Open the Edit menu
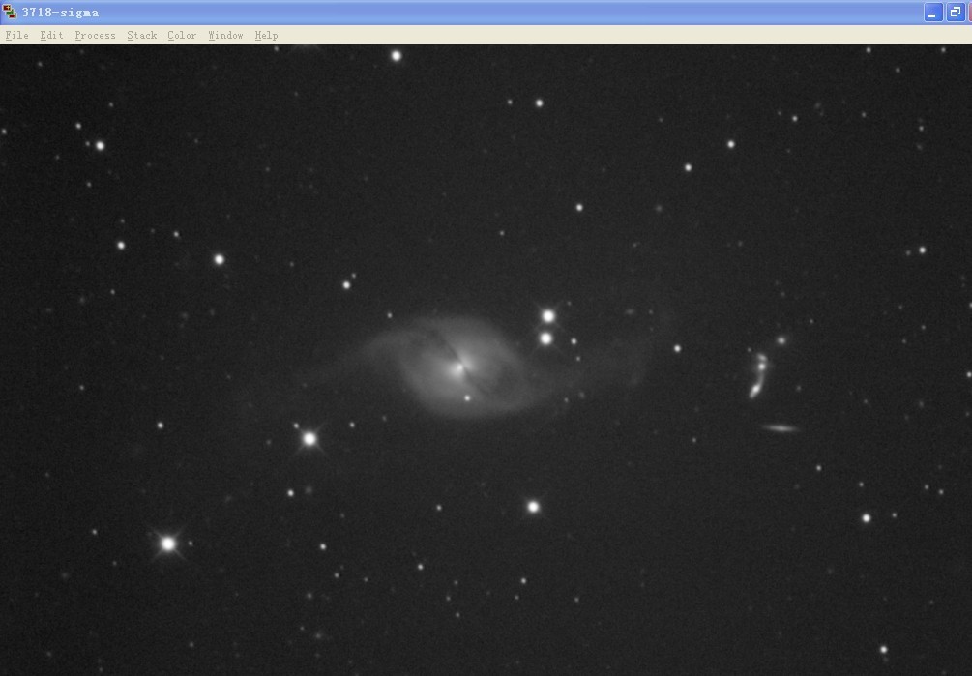This screenshot has height=676, width=972. click(x=51, y=36)
